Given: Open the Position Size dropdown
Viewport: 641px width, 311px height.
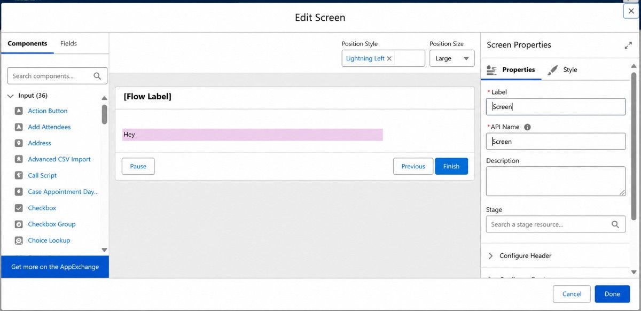Looking at the screenshot, I should pyautogui.click(x=452, y=58).
